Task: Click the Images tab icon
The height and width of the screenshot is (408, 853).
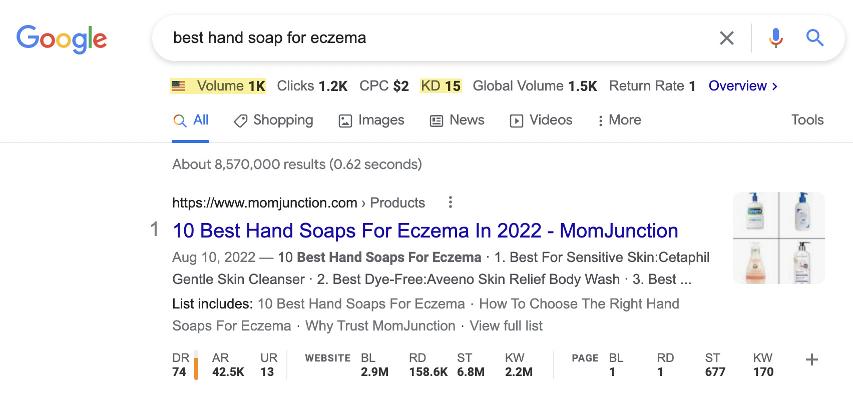Action: tap(346, 120)
